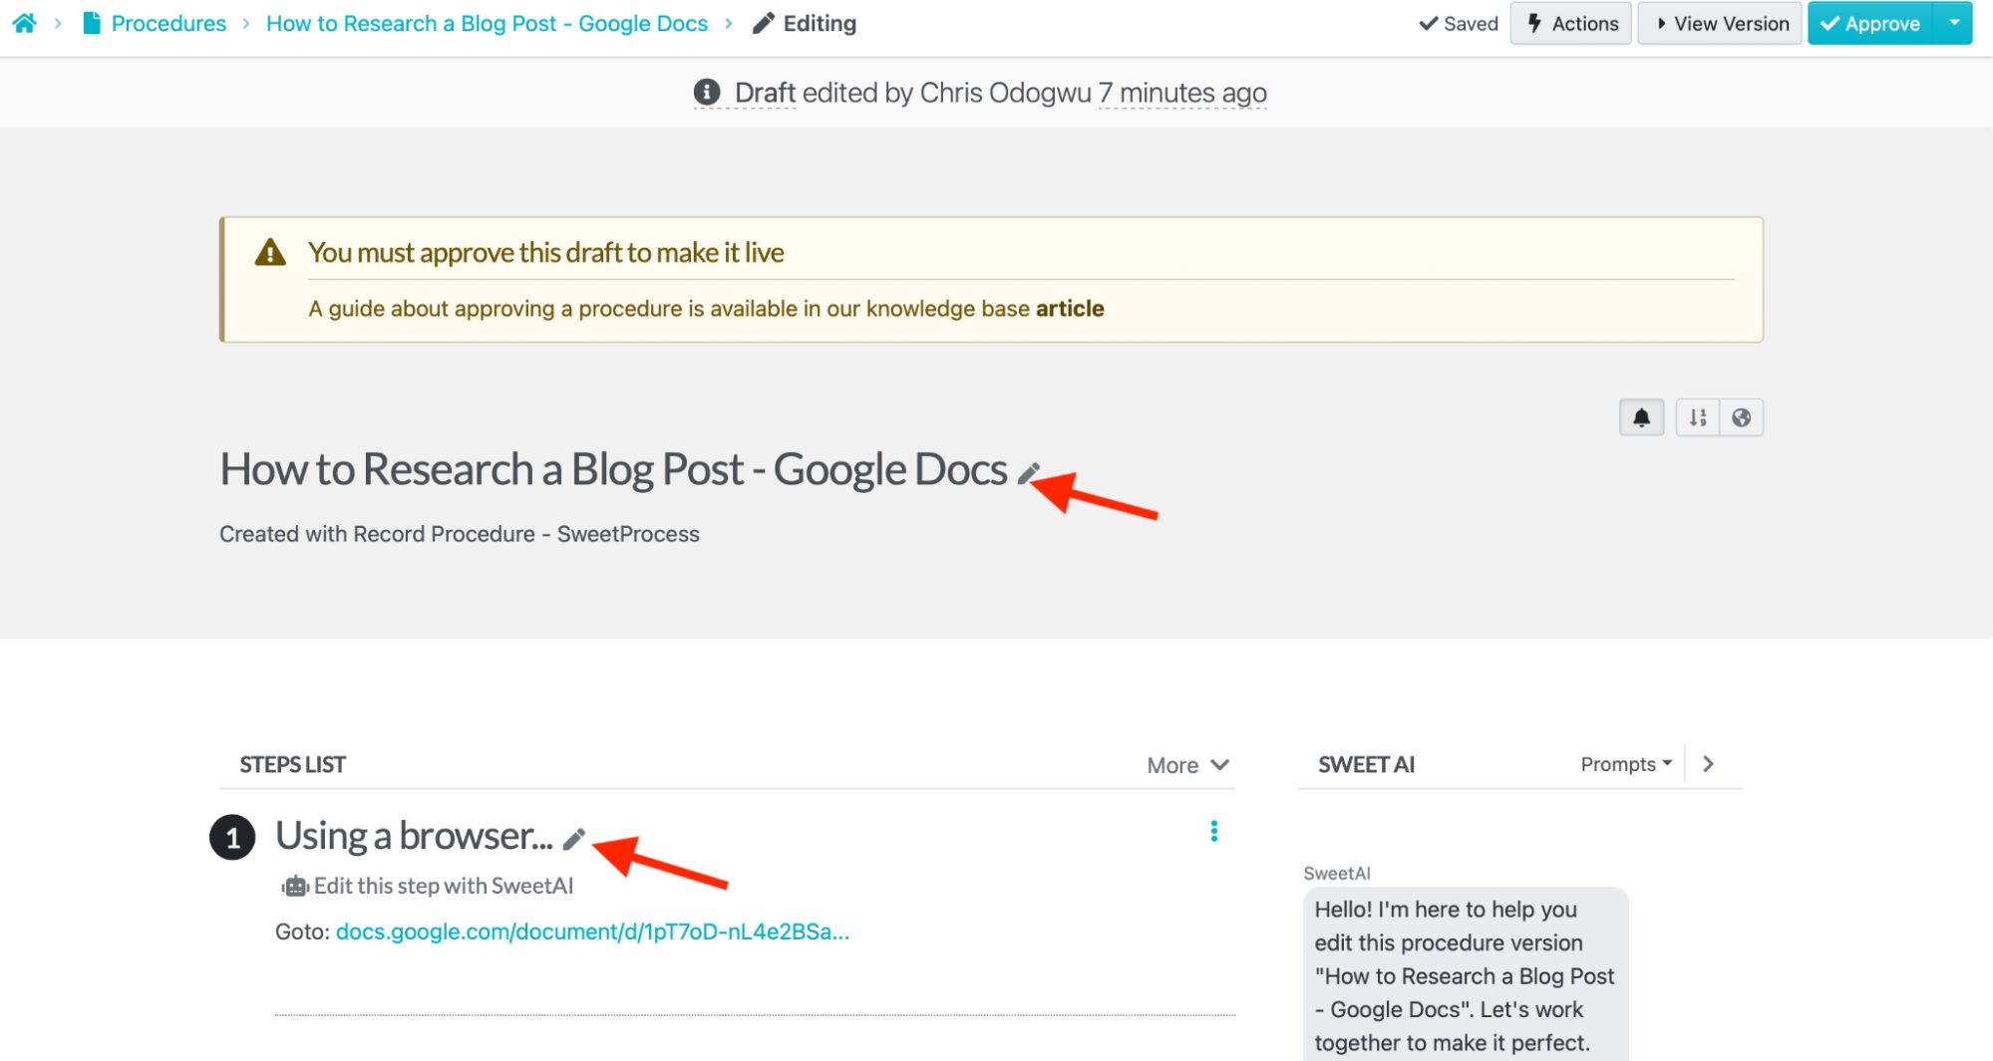1993x1061 pixels.
Task: Click Edit this step with SweetAI
Action: [443, 886]
